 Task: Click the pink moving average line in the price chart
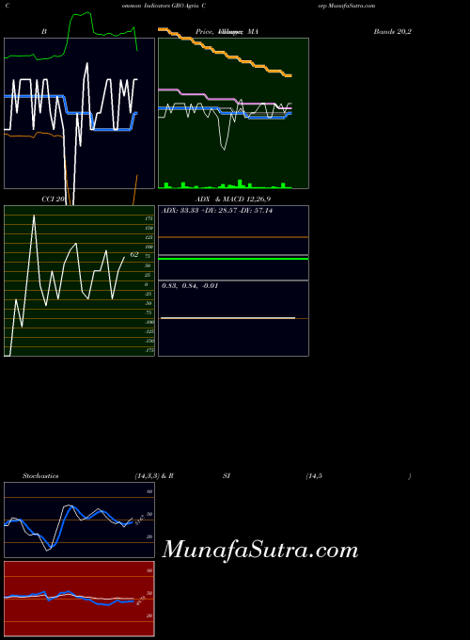tap(225, 99)
